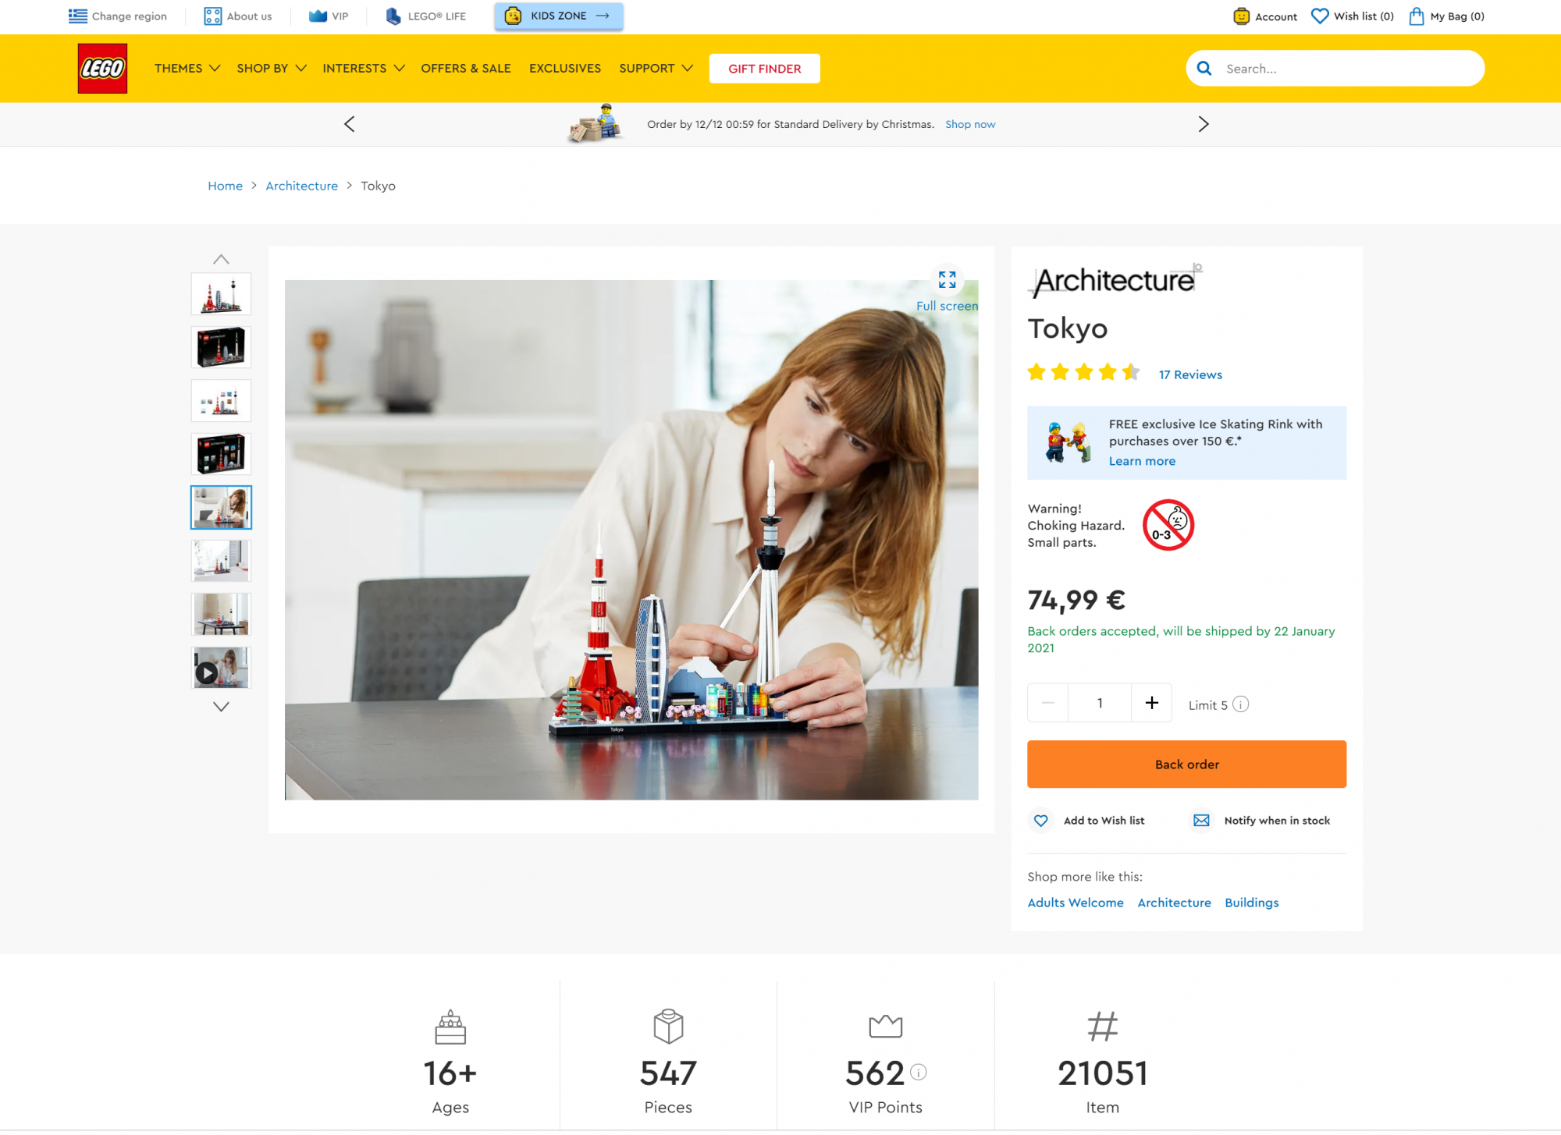Click Learn more about Ice Skating Rink
Viewport: 1561px width, 1135px height.
[x=1142, y=461]
